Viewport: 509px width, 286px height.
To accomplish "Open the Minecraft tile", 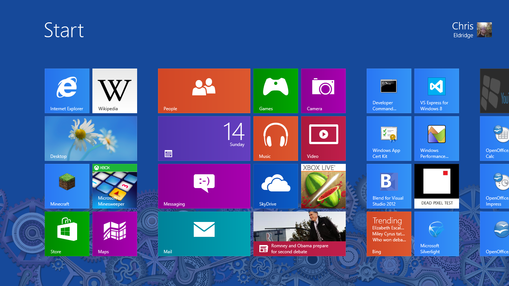I will pos(67,186).
